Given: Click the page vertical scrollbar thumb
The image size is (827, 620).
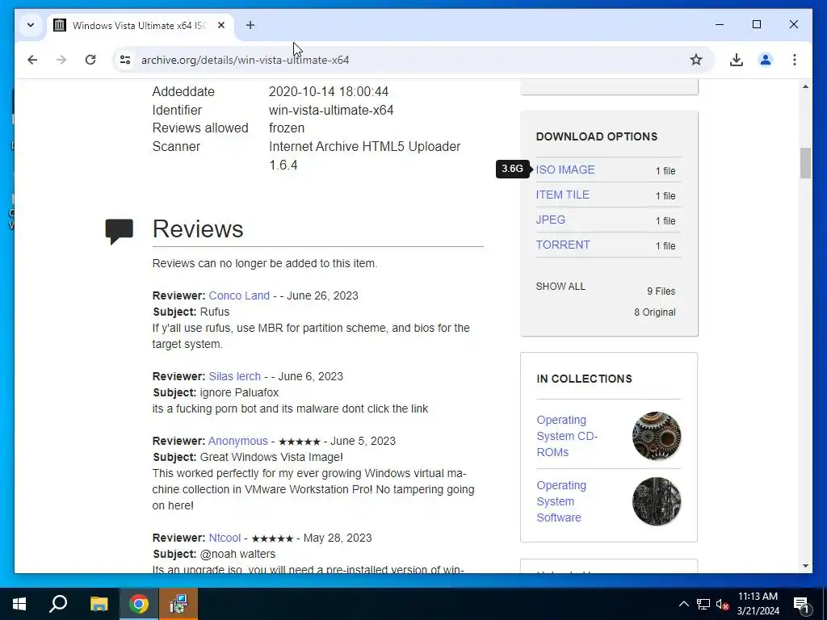Looking at the screenshot, I should point(805,163).
